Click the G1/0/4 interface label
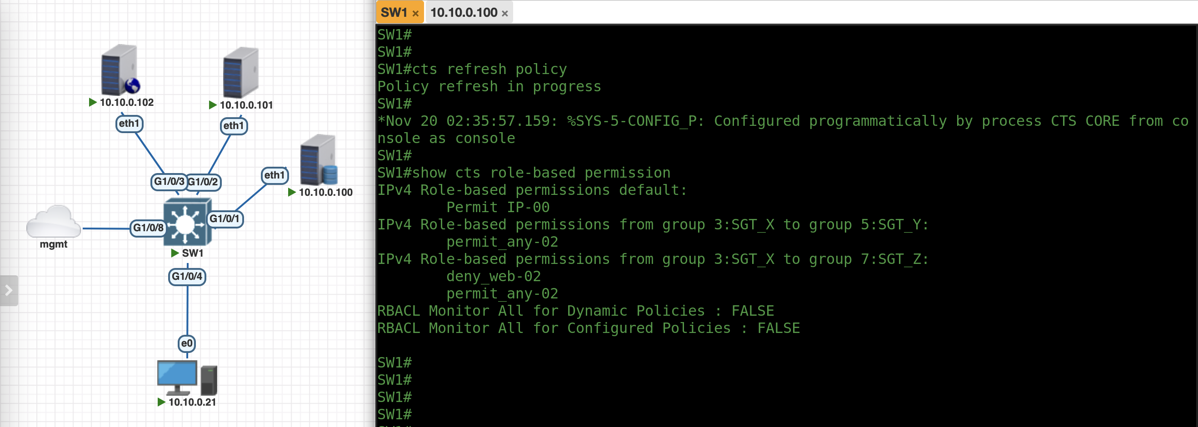Viewport: 1198px width, 427px height. [x=187, y=277]
